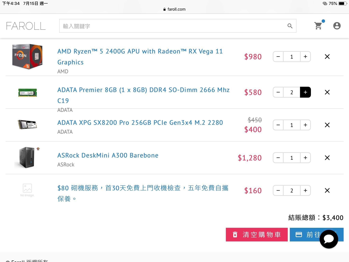The width and height of the screenshot is (349, 262).
Task: Open the user account icon
Action: coord(337,26)
